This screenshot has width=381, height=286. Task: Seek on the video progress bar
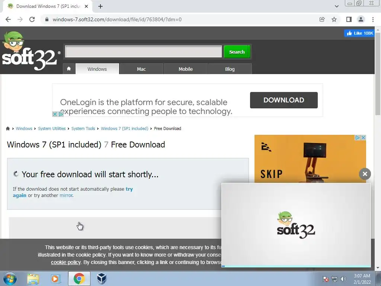coord(296,266)
